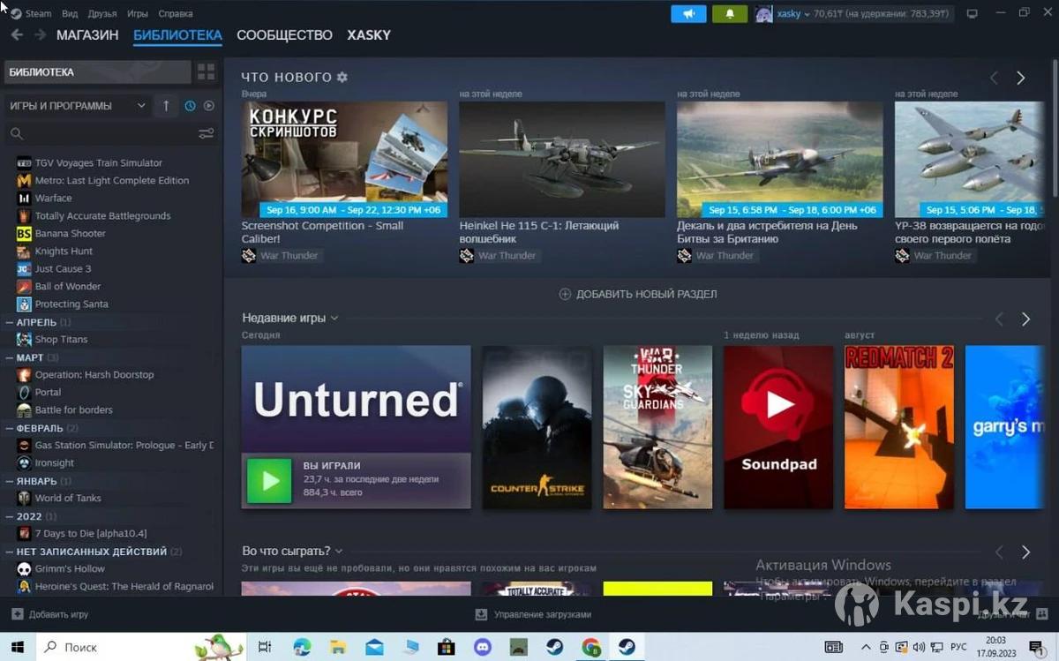Click Add New Shelf plus icon
This screenshot has height=661, width=1059.
coord(565,294)
